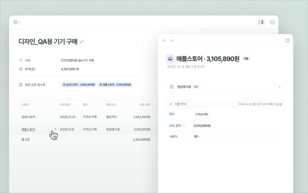Viewport: 308px width, 193px height.
Task: Open the 이소영 submitter link
Action: (278, 104)
